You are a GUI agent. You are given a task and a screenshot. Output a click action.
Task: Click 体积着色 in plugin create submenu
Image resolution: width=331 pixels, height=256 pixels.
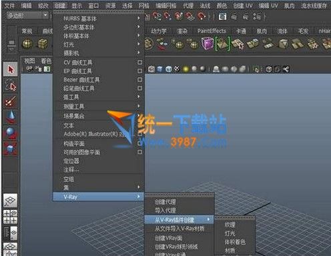(235, 242)
